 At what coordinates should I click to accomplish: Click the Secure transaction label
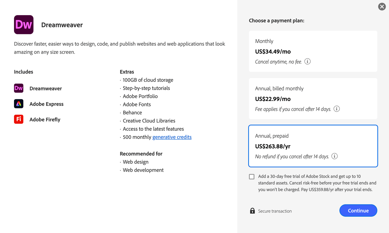point(274,211)
